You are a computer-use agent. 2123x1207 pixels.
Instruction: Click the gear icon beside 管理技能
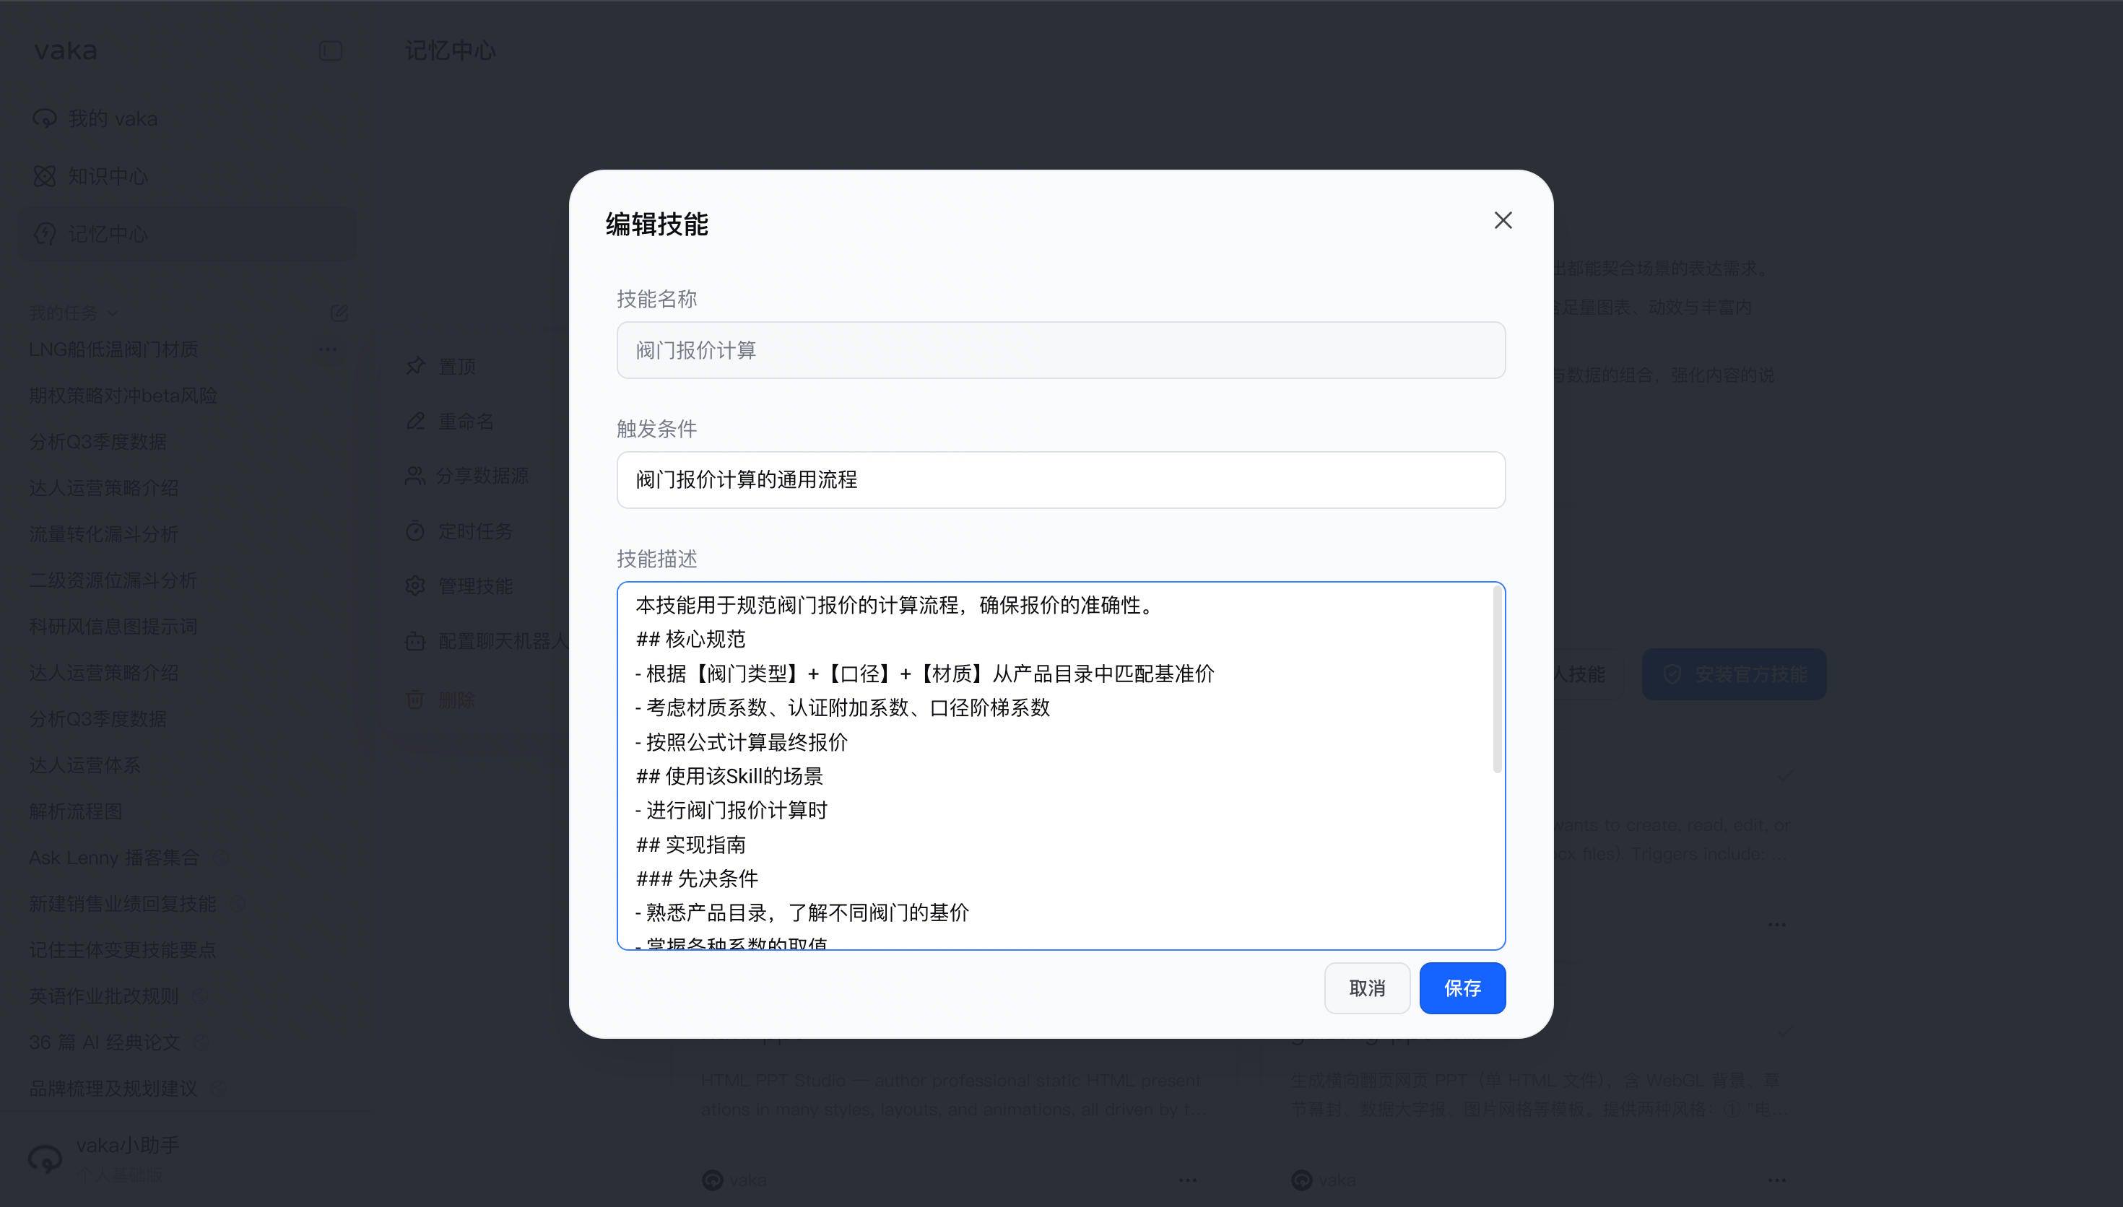[415, 586]
